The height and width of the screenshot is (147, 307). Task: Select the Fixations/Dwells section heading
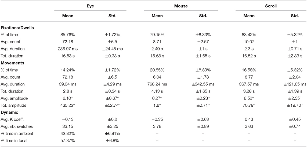(17, 28)
